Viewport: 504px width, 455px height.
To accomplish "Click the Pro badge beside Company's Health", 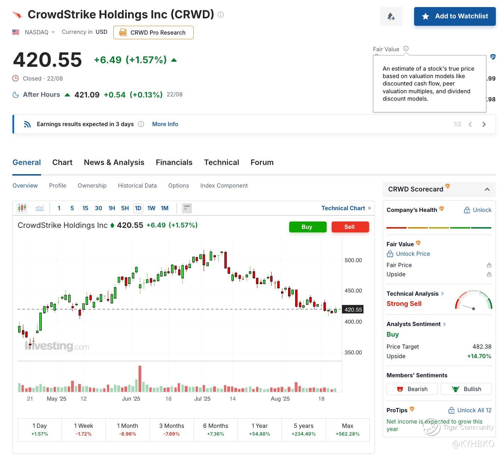I will [441, 209].
